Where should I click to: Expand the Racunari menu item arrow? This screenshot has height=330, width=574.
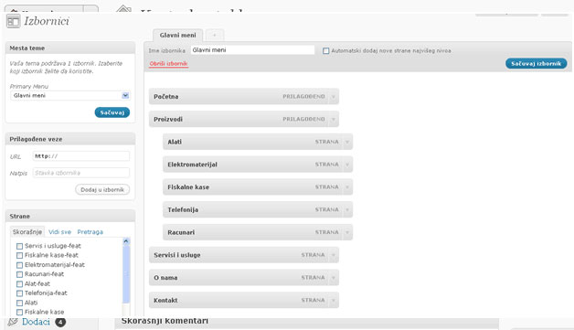[347, 232]
